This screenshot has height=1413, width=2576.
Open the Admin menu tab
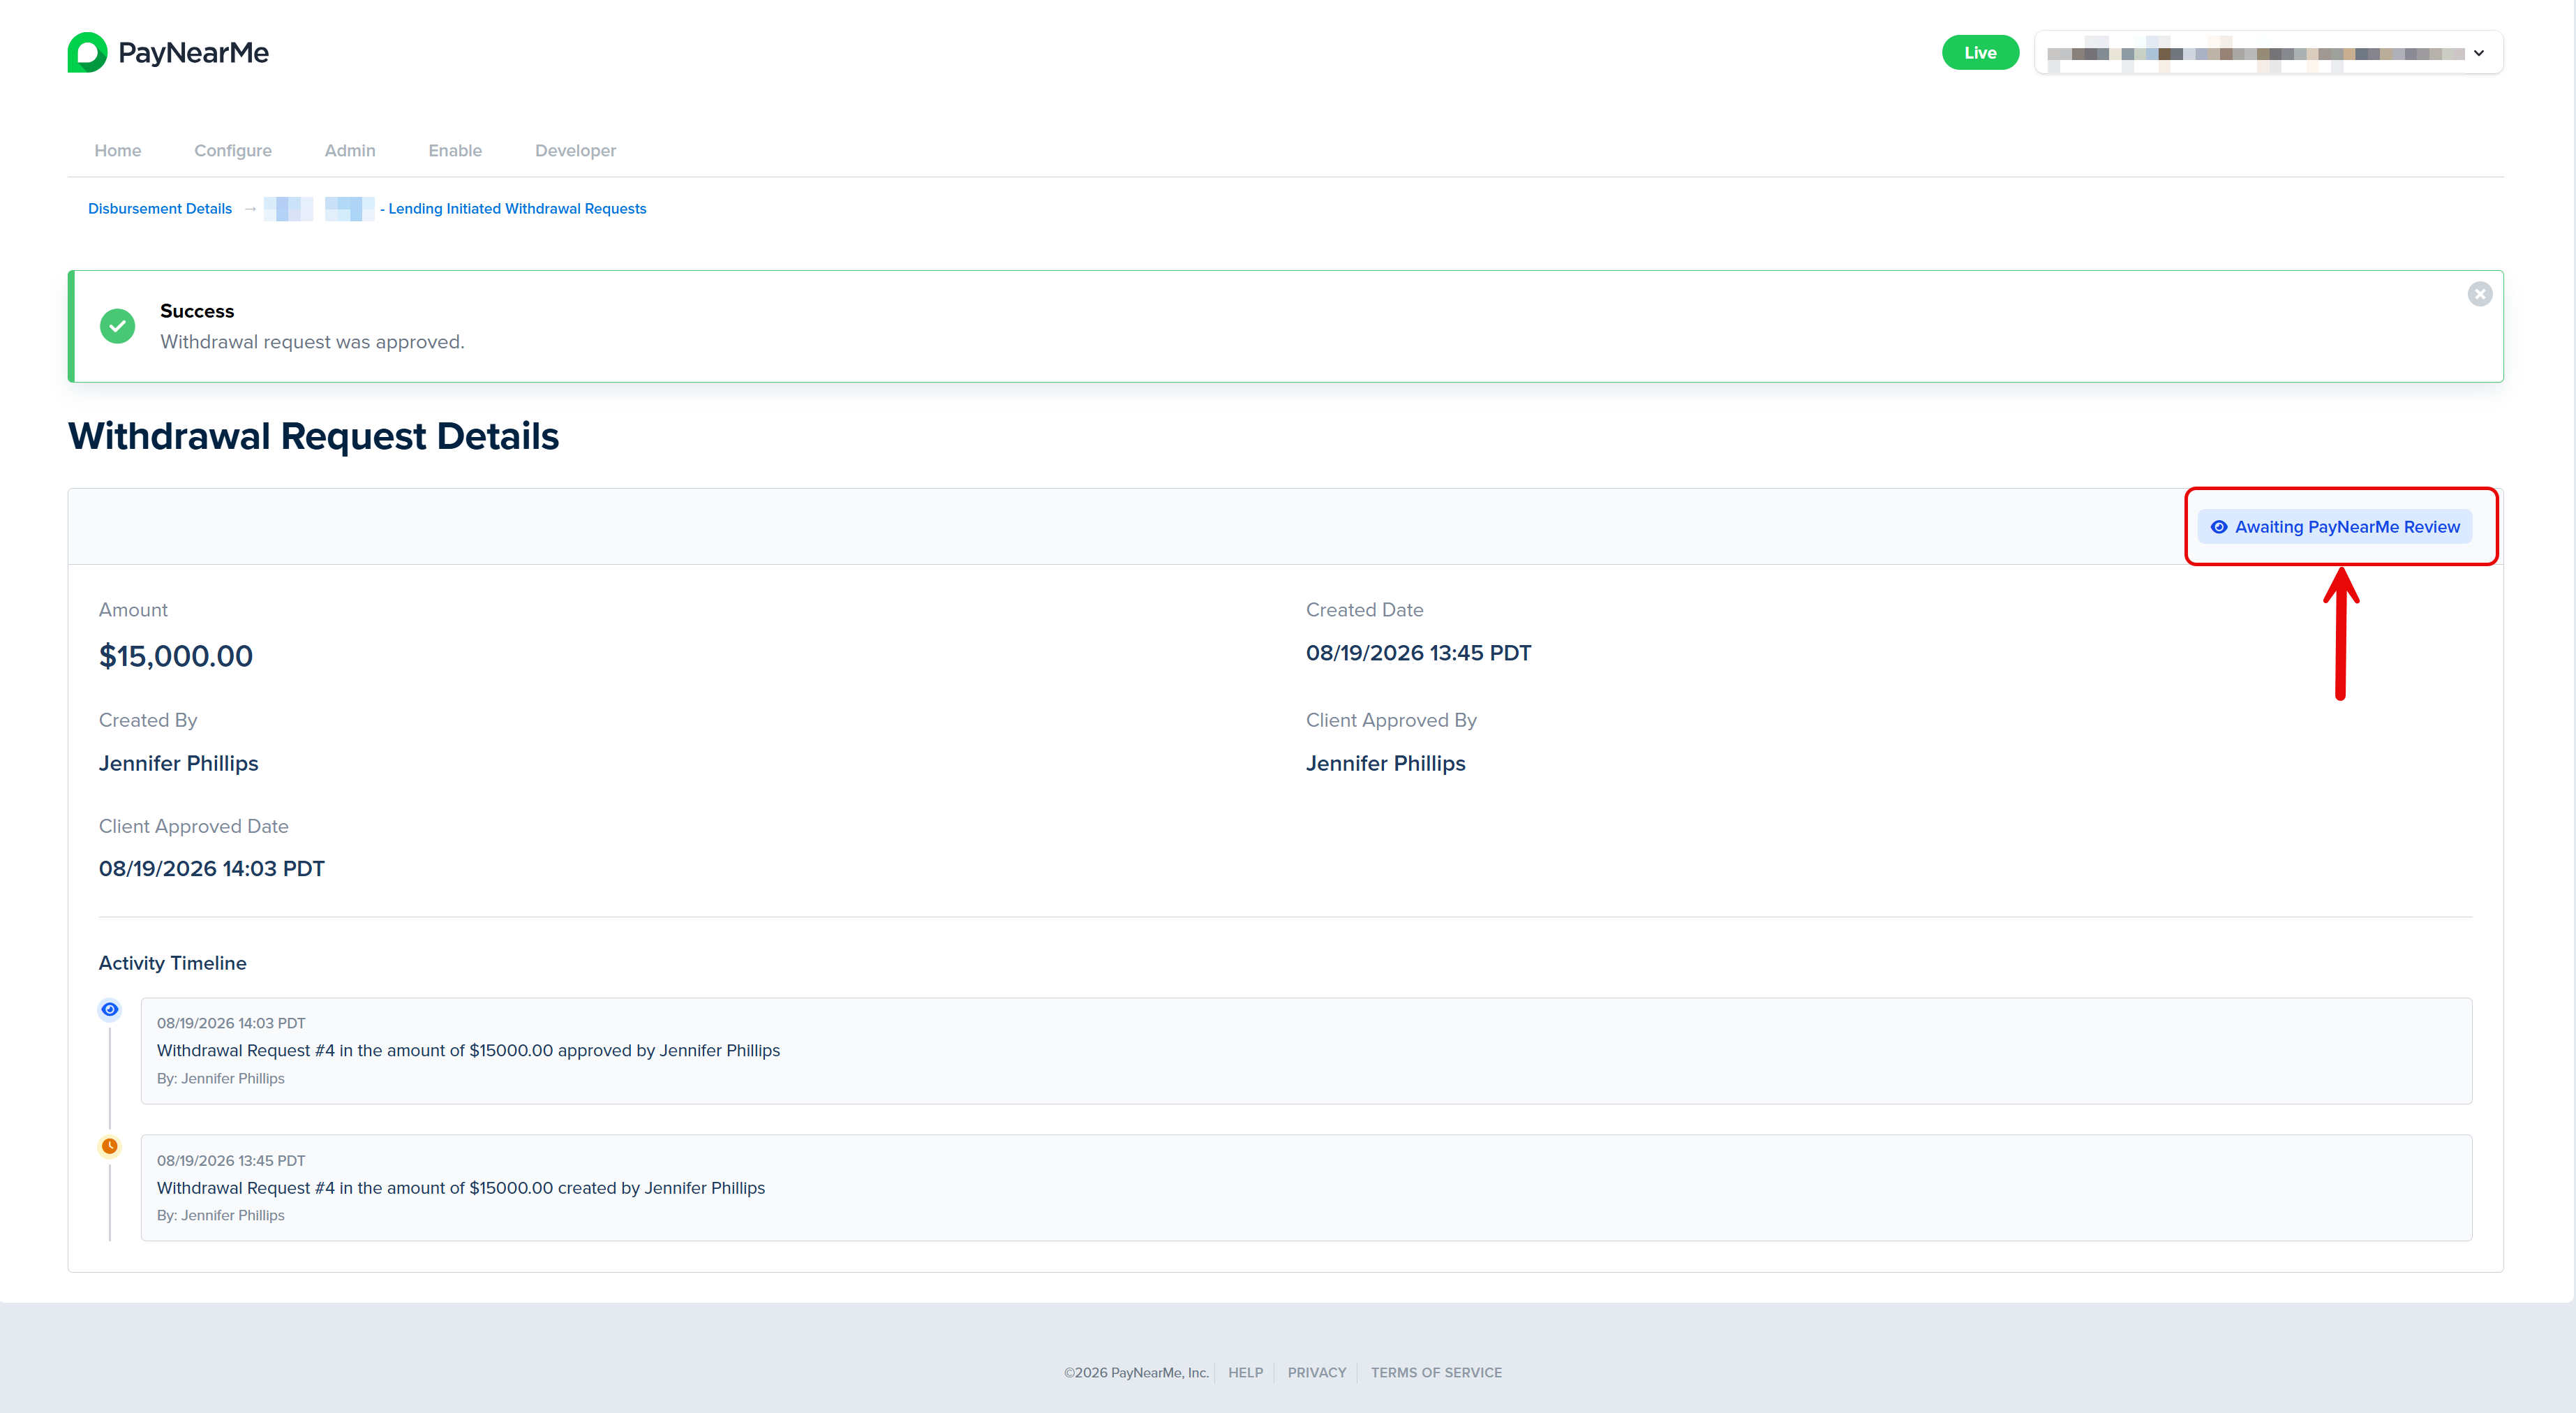pyautogui.click(x=350, y=150)
